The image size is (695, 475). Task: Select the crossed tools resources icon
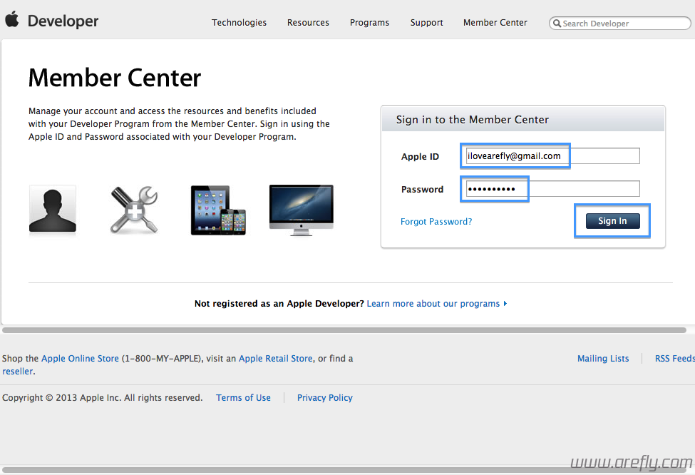pyautogui.click(x=134, y=210)
